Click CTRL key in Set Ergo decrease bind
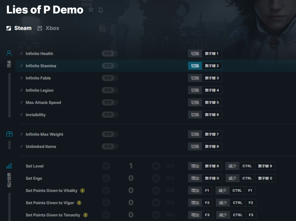Image resolution: width=296 pixels, height=221 pixels. 247,178
